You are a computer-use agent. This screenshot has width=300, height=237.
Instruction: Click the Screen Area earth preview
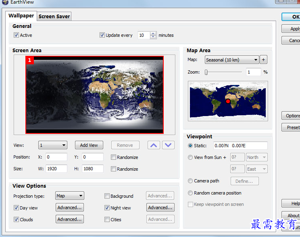pyautogui.click(x=94, y=95)
